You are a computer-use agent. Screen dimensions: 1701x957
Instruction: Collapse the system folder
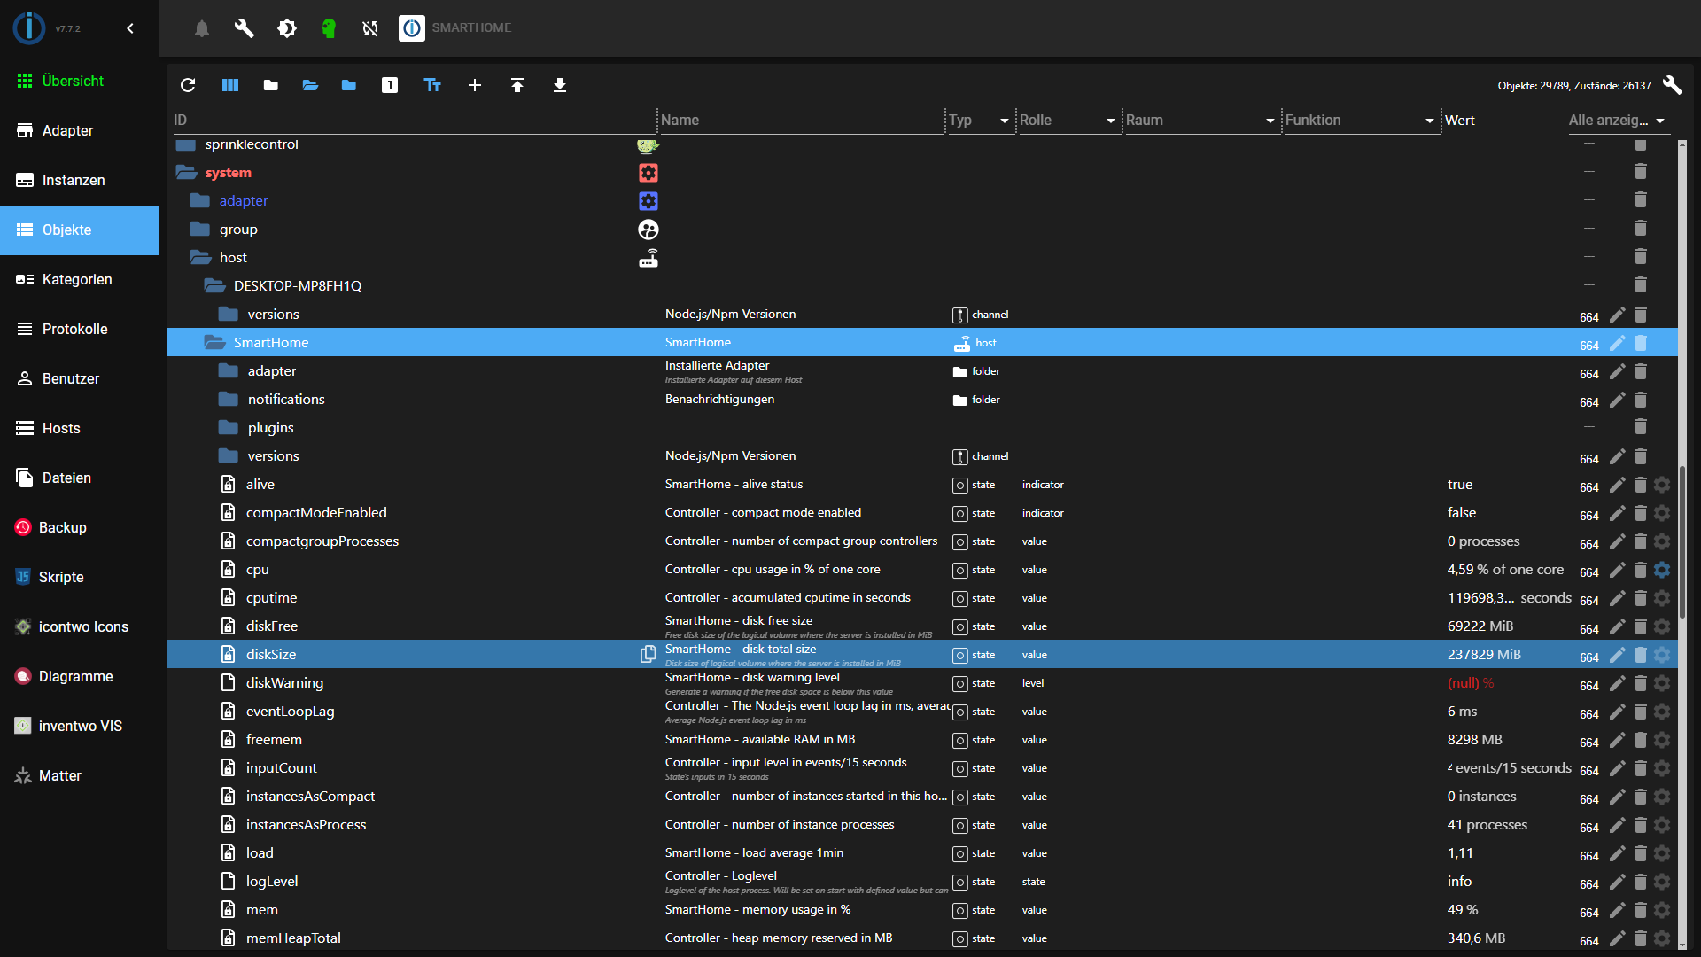point(186,173)
